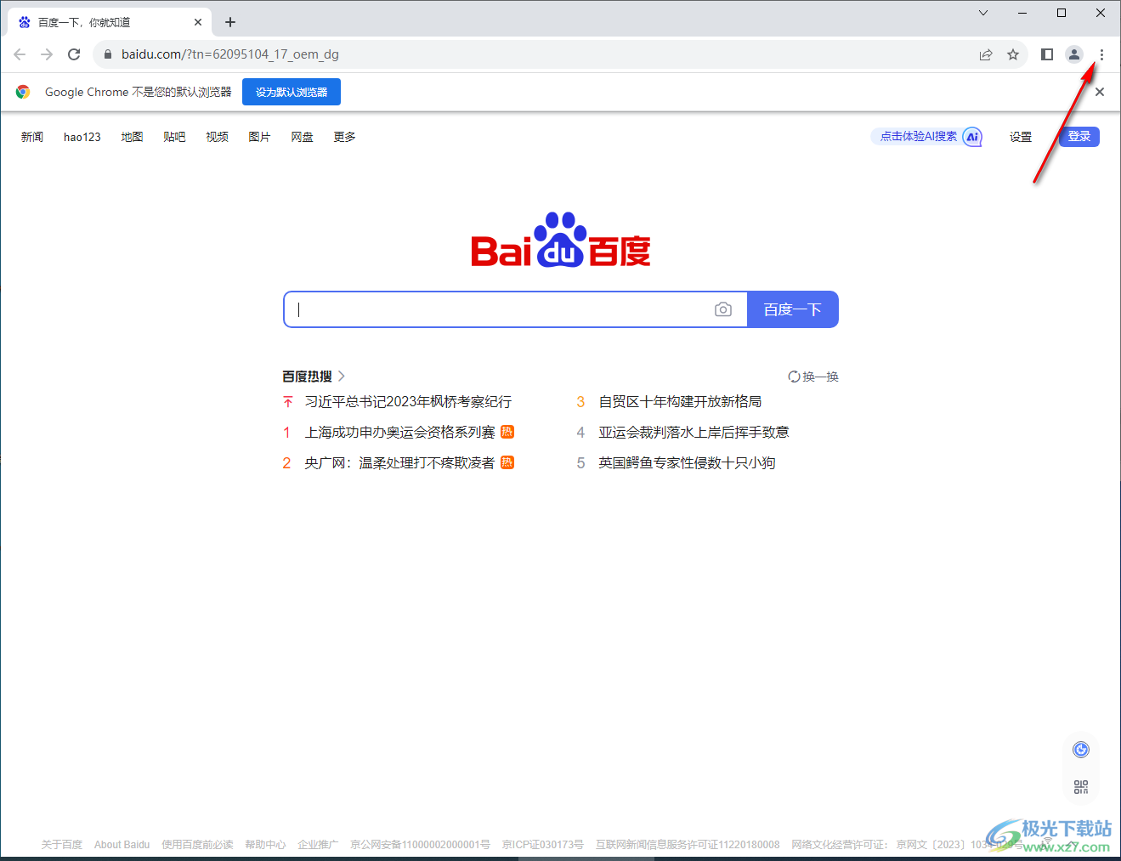Reload the page with the refresh icon
The width and height of the screenshot is (1121, 861).
74,54
